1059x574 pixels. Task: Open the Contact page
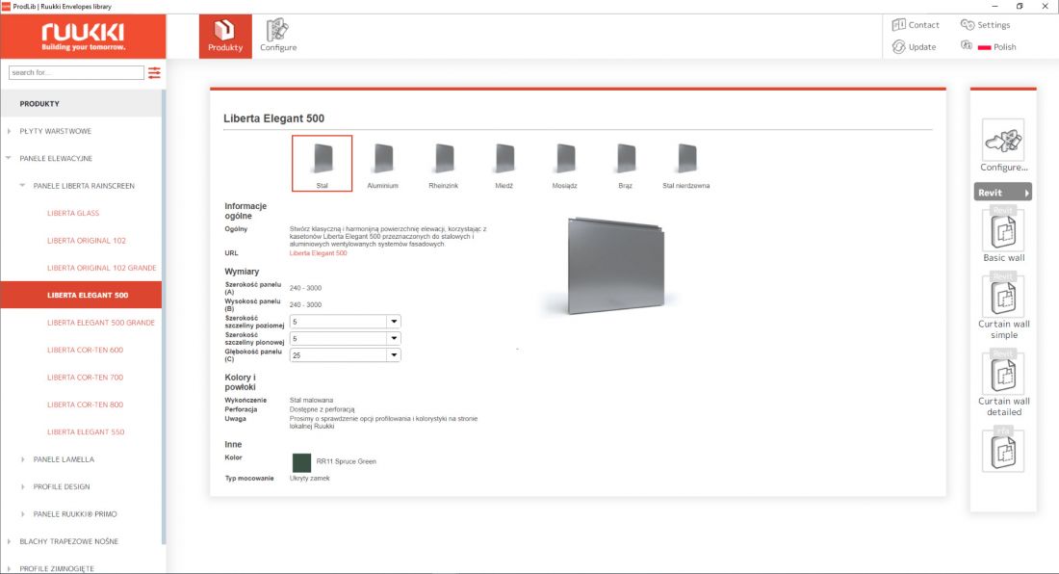point(916,25)
